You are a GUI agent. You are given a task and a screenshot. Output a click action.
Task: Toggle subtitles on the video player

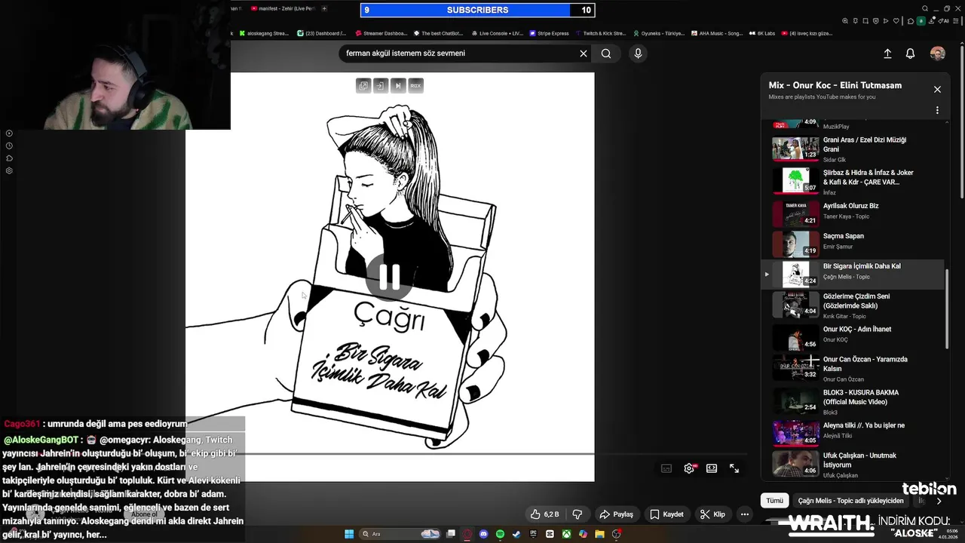[666, 468]
